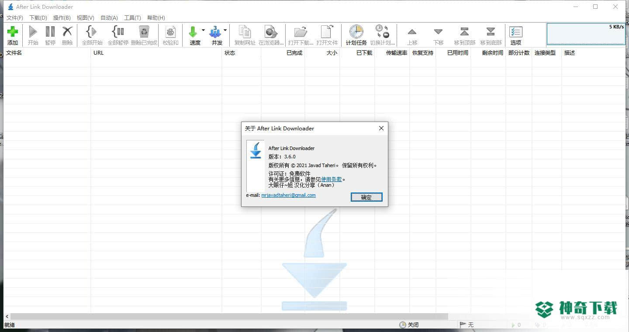The width and height of the screenshot is (629, 332).
Task: Click the 打开文件 icon
Action: point(327,31)
